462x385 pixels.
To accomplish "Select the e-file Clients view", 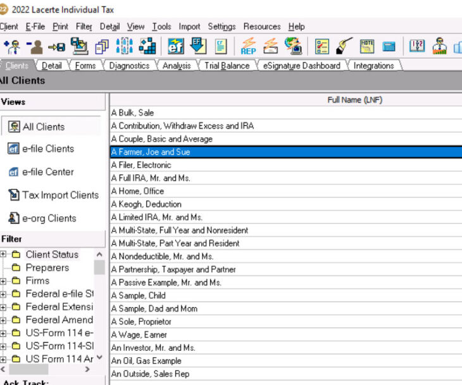I will click(48, 149).
